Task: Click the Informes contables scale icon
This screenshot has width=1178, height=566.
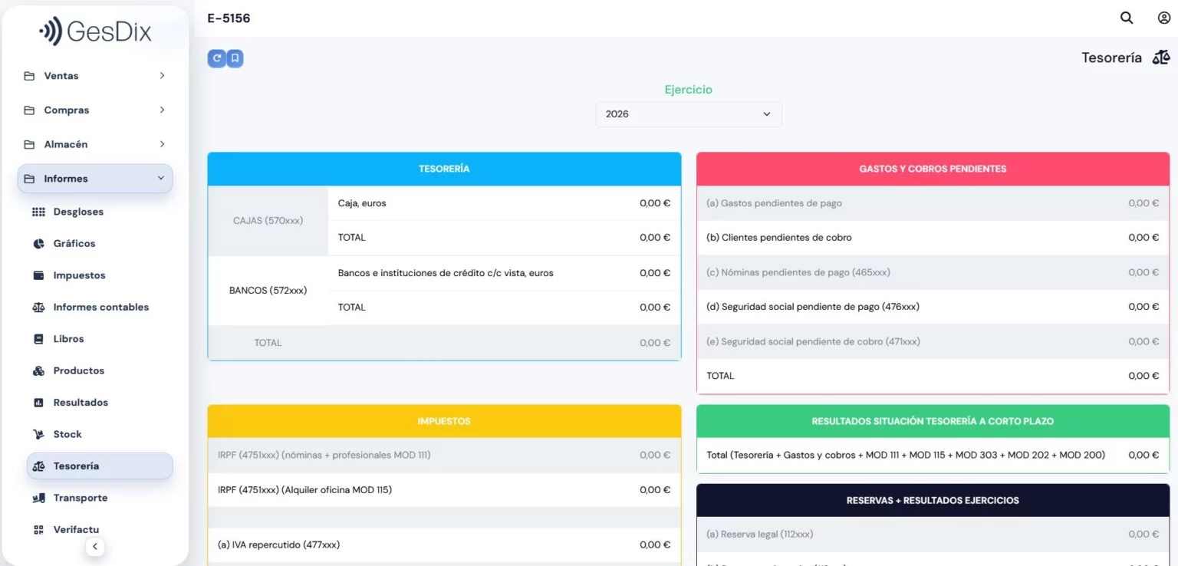Action: (x=38, y=307)
